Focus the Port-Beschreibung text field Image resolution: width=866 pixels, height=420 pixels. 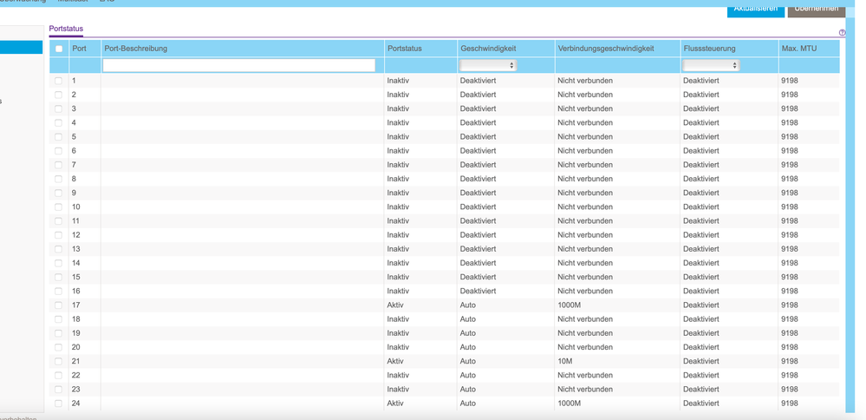[x=238, y=65]
